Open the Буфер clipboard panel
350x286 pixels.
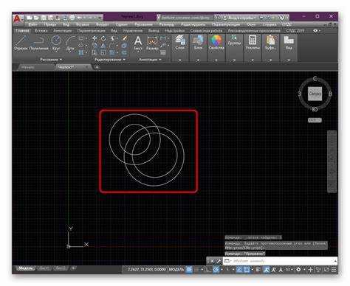point(270,43)
